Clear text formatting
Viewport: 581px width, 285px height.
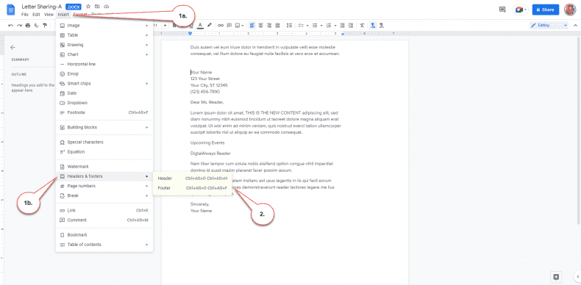coord(362,26)
